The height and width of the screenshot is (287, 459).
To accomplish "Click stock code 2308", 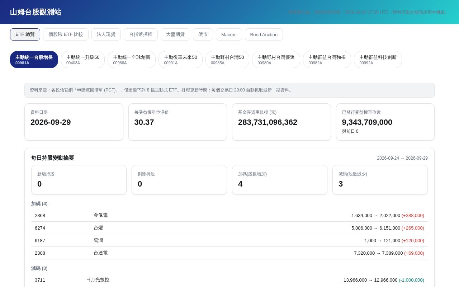I will 40,253.
